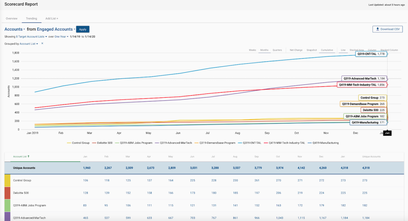Click the Download CSV button
The height and width of the screenshot is (221, 408).
[x=387, y=29]
